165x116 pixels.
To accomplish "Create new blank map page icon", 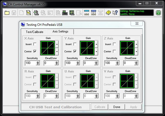I will pyautogui.click(x=21, y=13).
